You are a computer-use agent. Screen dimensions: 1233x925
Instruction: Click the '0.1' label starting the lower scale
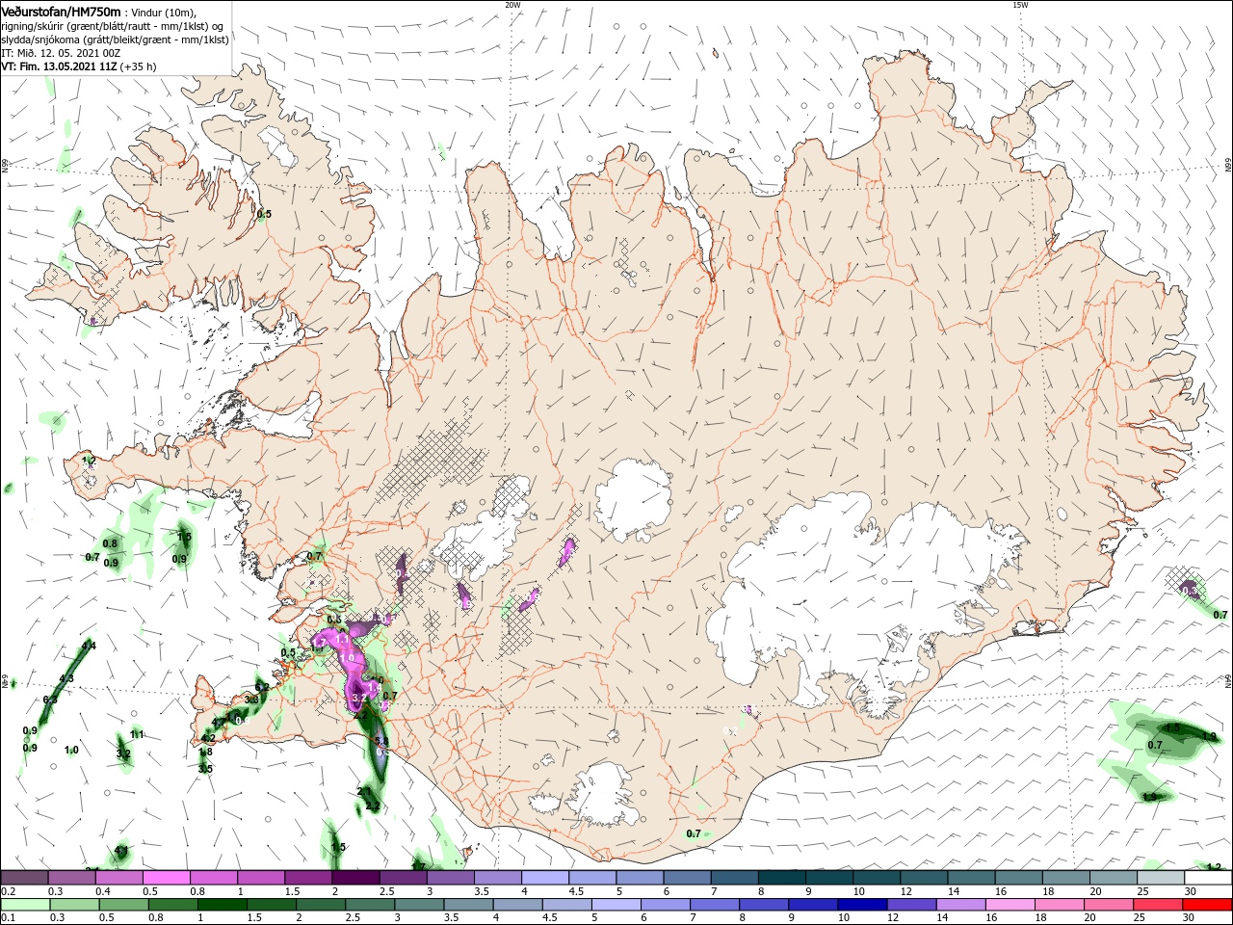point(8,919)
